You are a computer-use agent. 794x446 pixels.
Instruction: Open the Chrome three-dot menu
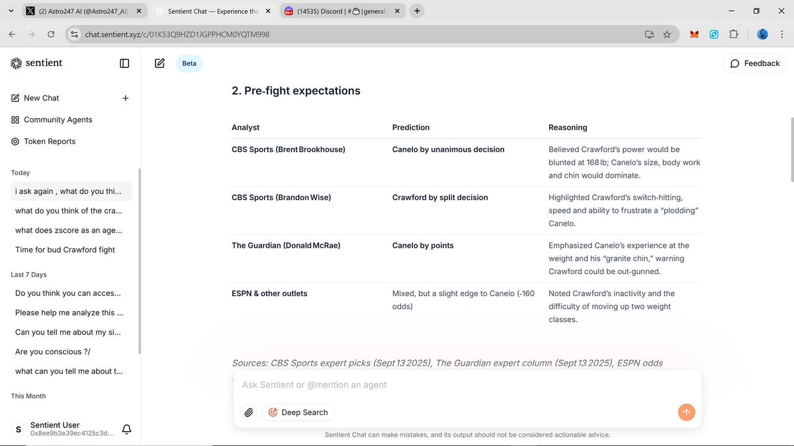coord(782,34)
